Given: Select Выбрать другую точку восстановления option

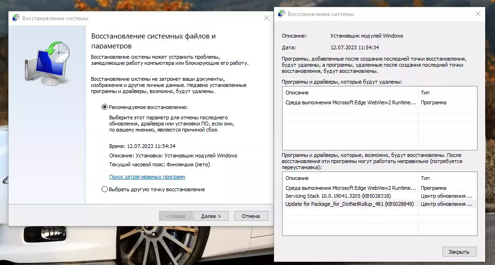Looking at the screenshot, I should pos(104,189).
